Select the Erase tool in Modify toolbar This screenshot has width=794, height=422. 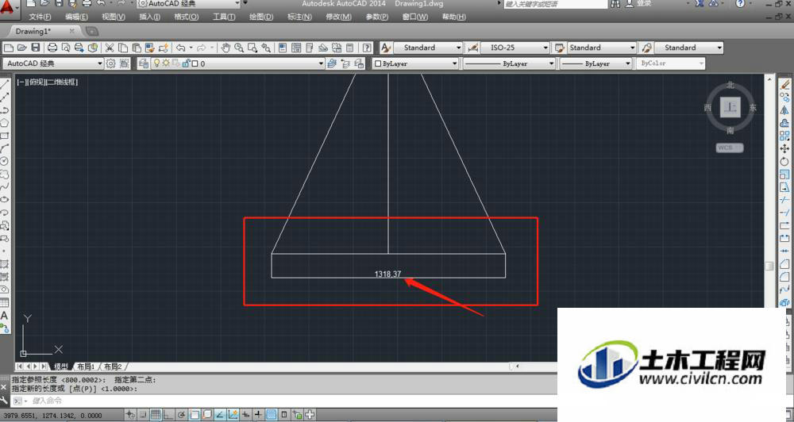(784, 85)
